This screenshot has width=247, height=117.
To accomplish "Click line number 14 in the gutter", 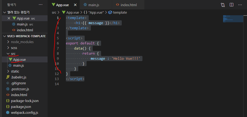I will 56,84.
